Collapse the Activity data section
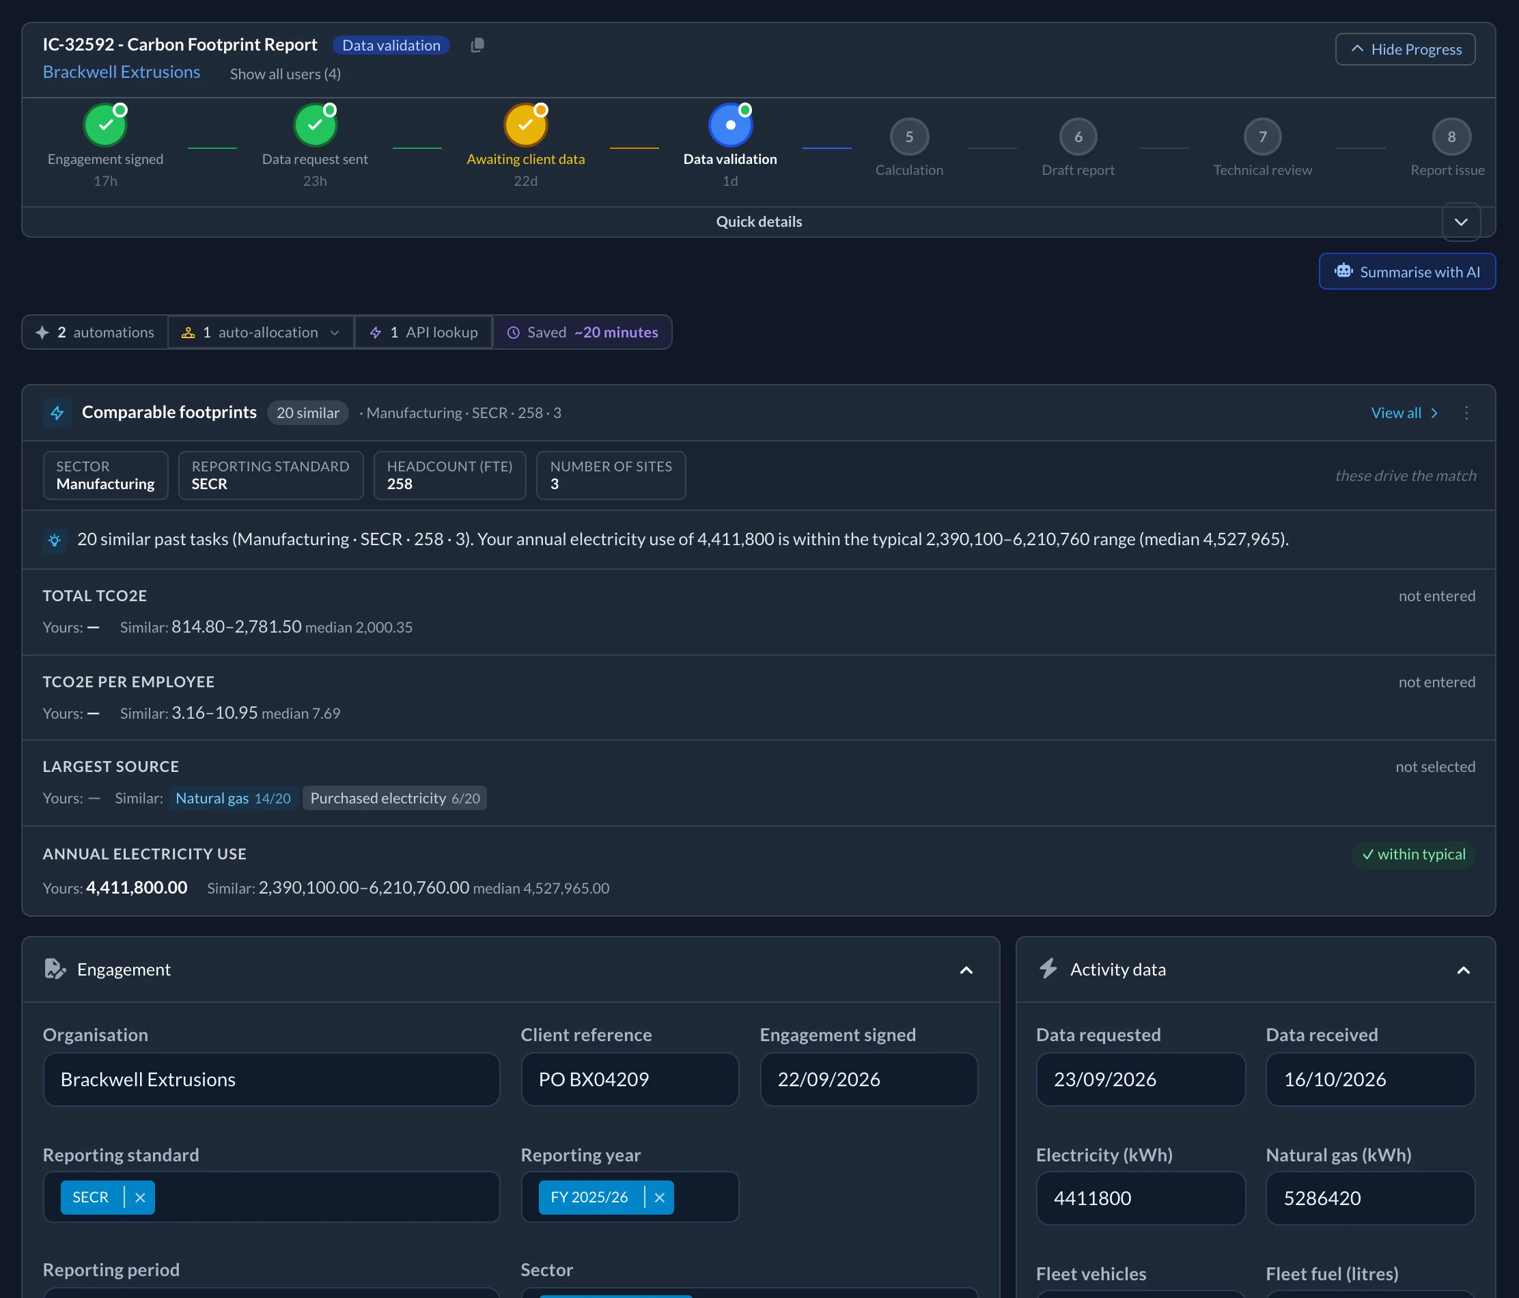Screen dimensions: 1519x1298 pos(1463,970)
